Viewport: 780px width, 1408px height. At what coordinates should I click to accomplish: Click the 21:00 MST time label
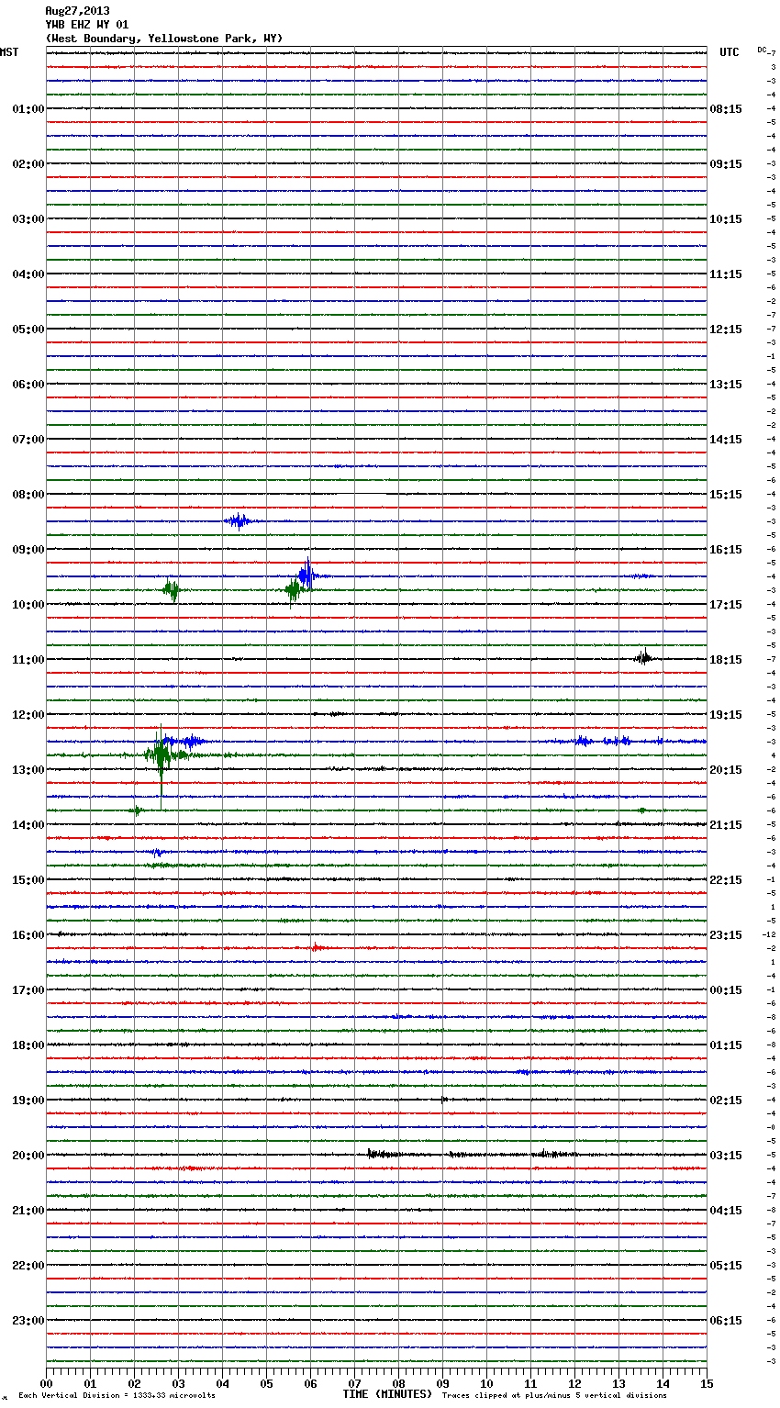pyautogui.click(x=28, y=1211)
